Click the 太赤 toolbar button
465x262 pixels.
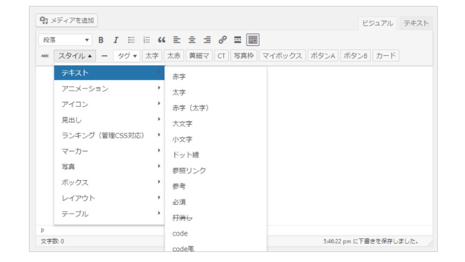click(x=173, y=56)
